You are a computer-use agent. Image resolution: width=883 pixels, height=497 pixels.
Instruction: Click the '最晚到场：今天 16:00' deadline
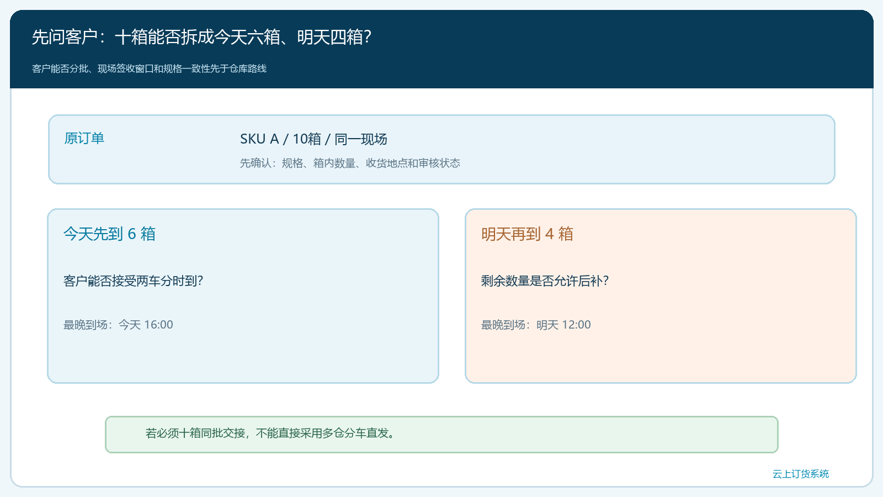118,325
